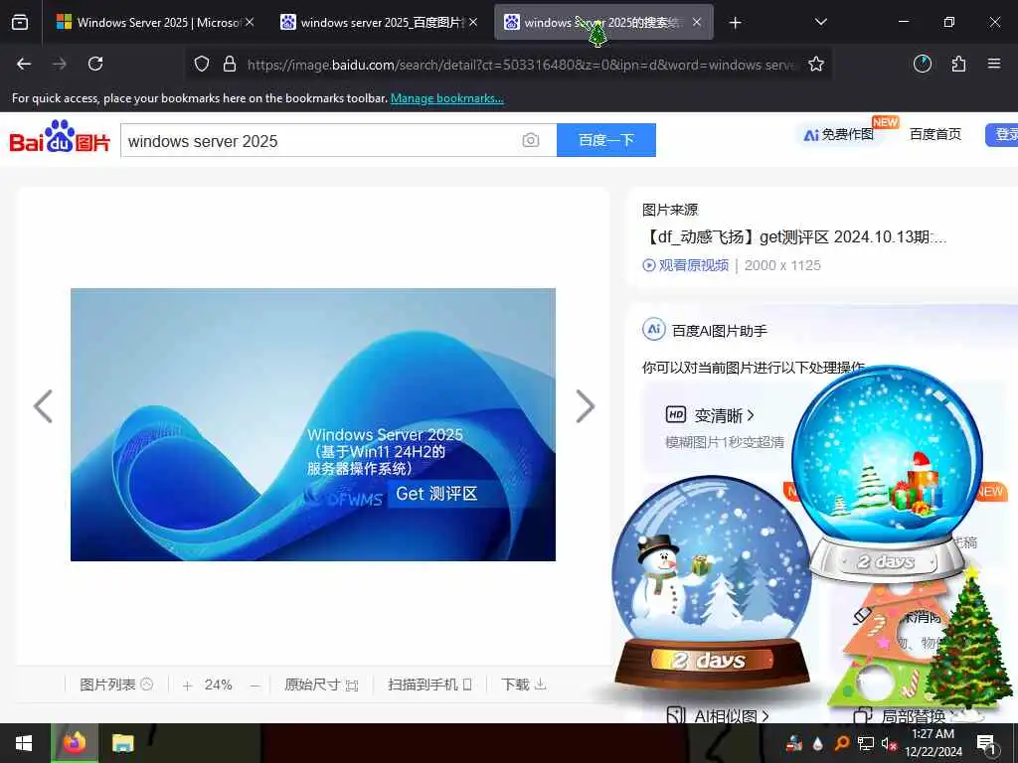Click the magnifier tray icon

[841, 743]
